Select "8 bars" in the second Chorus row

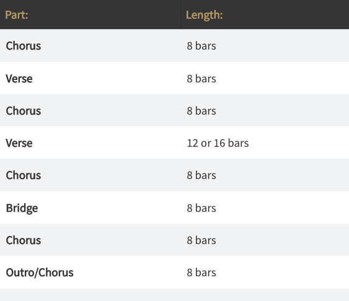[x=201, y=111]
